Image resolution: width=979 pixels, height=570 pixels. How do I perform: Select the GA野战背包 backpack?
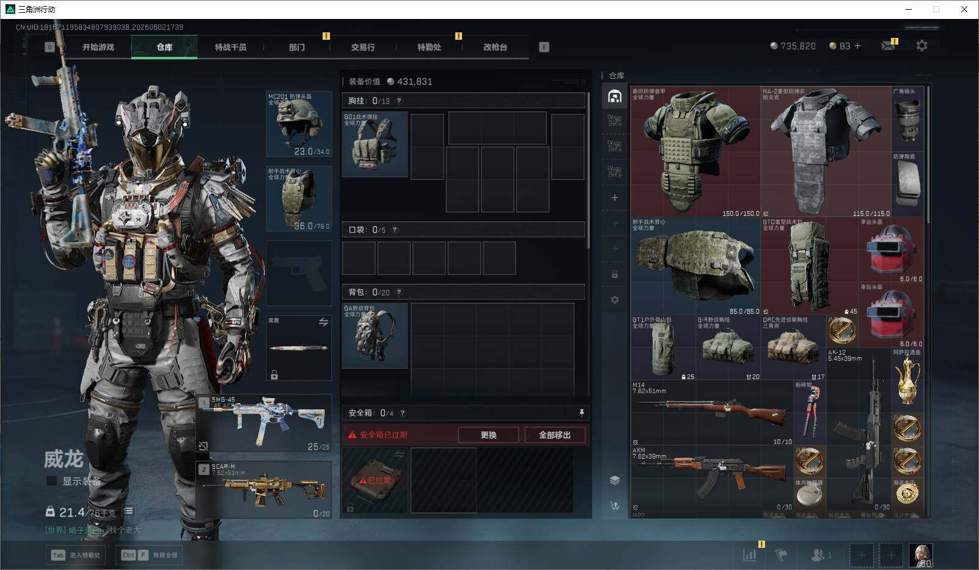click(x=375, y=336)
